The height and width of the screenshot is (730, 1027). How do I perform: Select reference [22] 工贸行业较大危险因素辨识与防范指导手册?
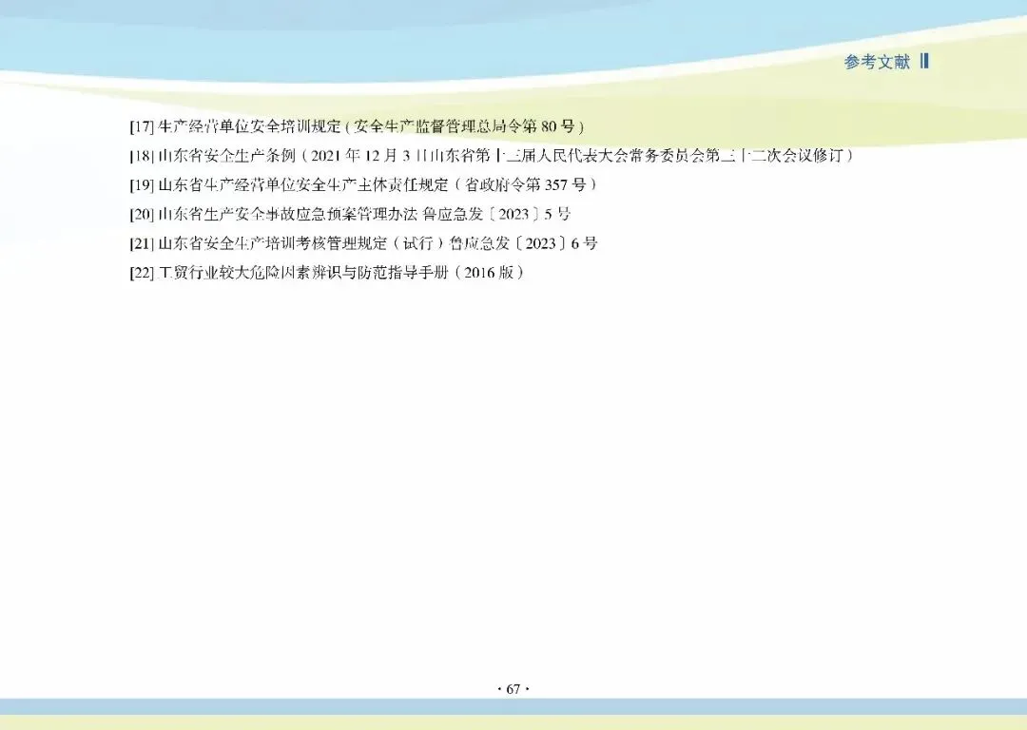pyautogui.click(x=327, y=273)
